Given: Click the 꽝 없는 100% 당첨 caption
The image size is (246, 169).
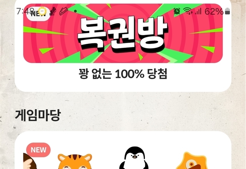Looking at the screenshot, I should pos(123,74).
